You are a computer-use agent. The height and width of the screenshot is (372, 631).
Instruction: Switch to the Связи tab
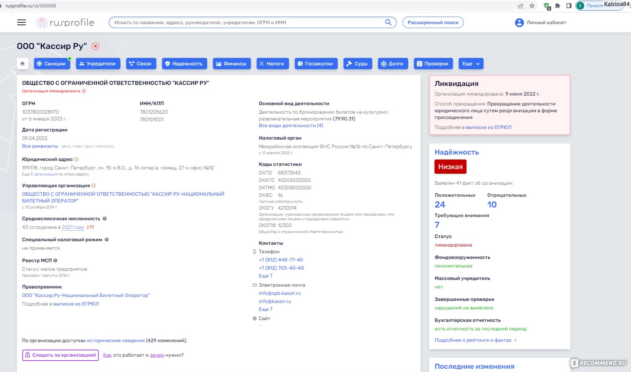click(x=140, y=64)
